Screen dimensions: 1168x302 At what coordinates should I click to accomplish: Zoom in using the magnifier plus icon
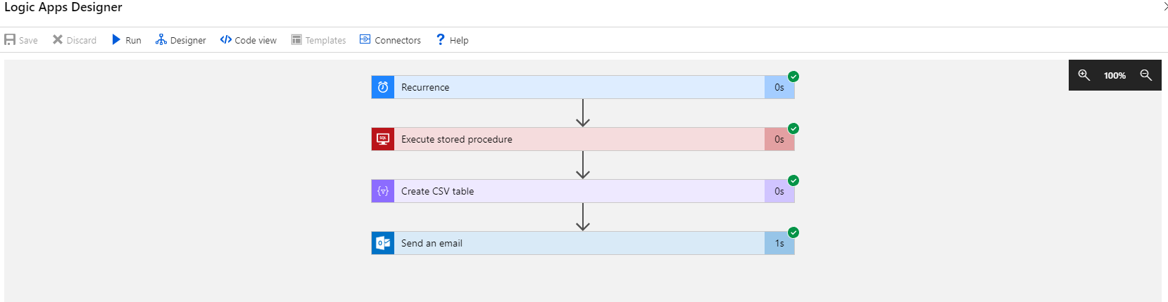tap(1084, 75)
